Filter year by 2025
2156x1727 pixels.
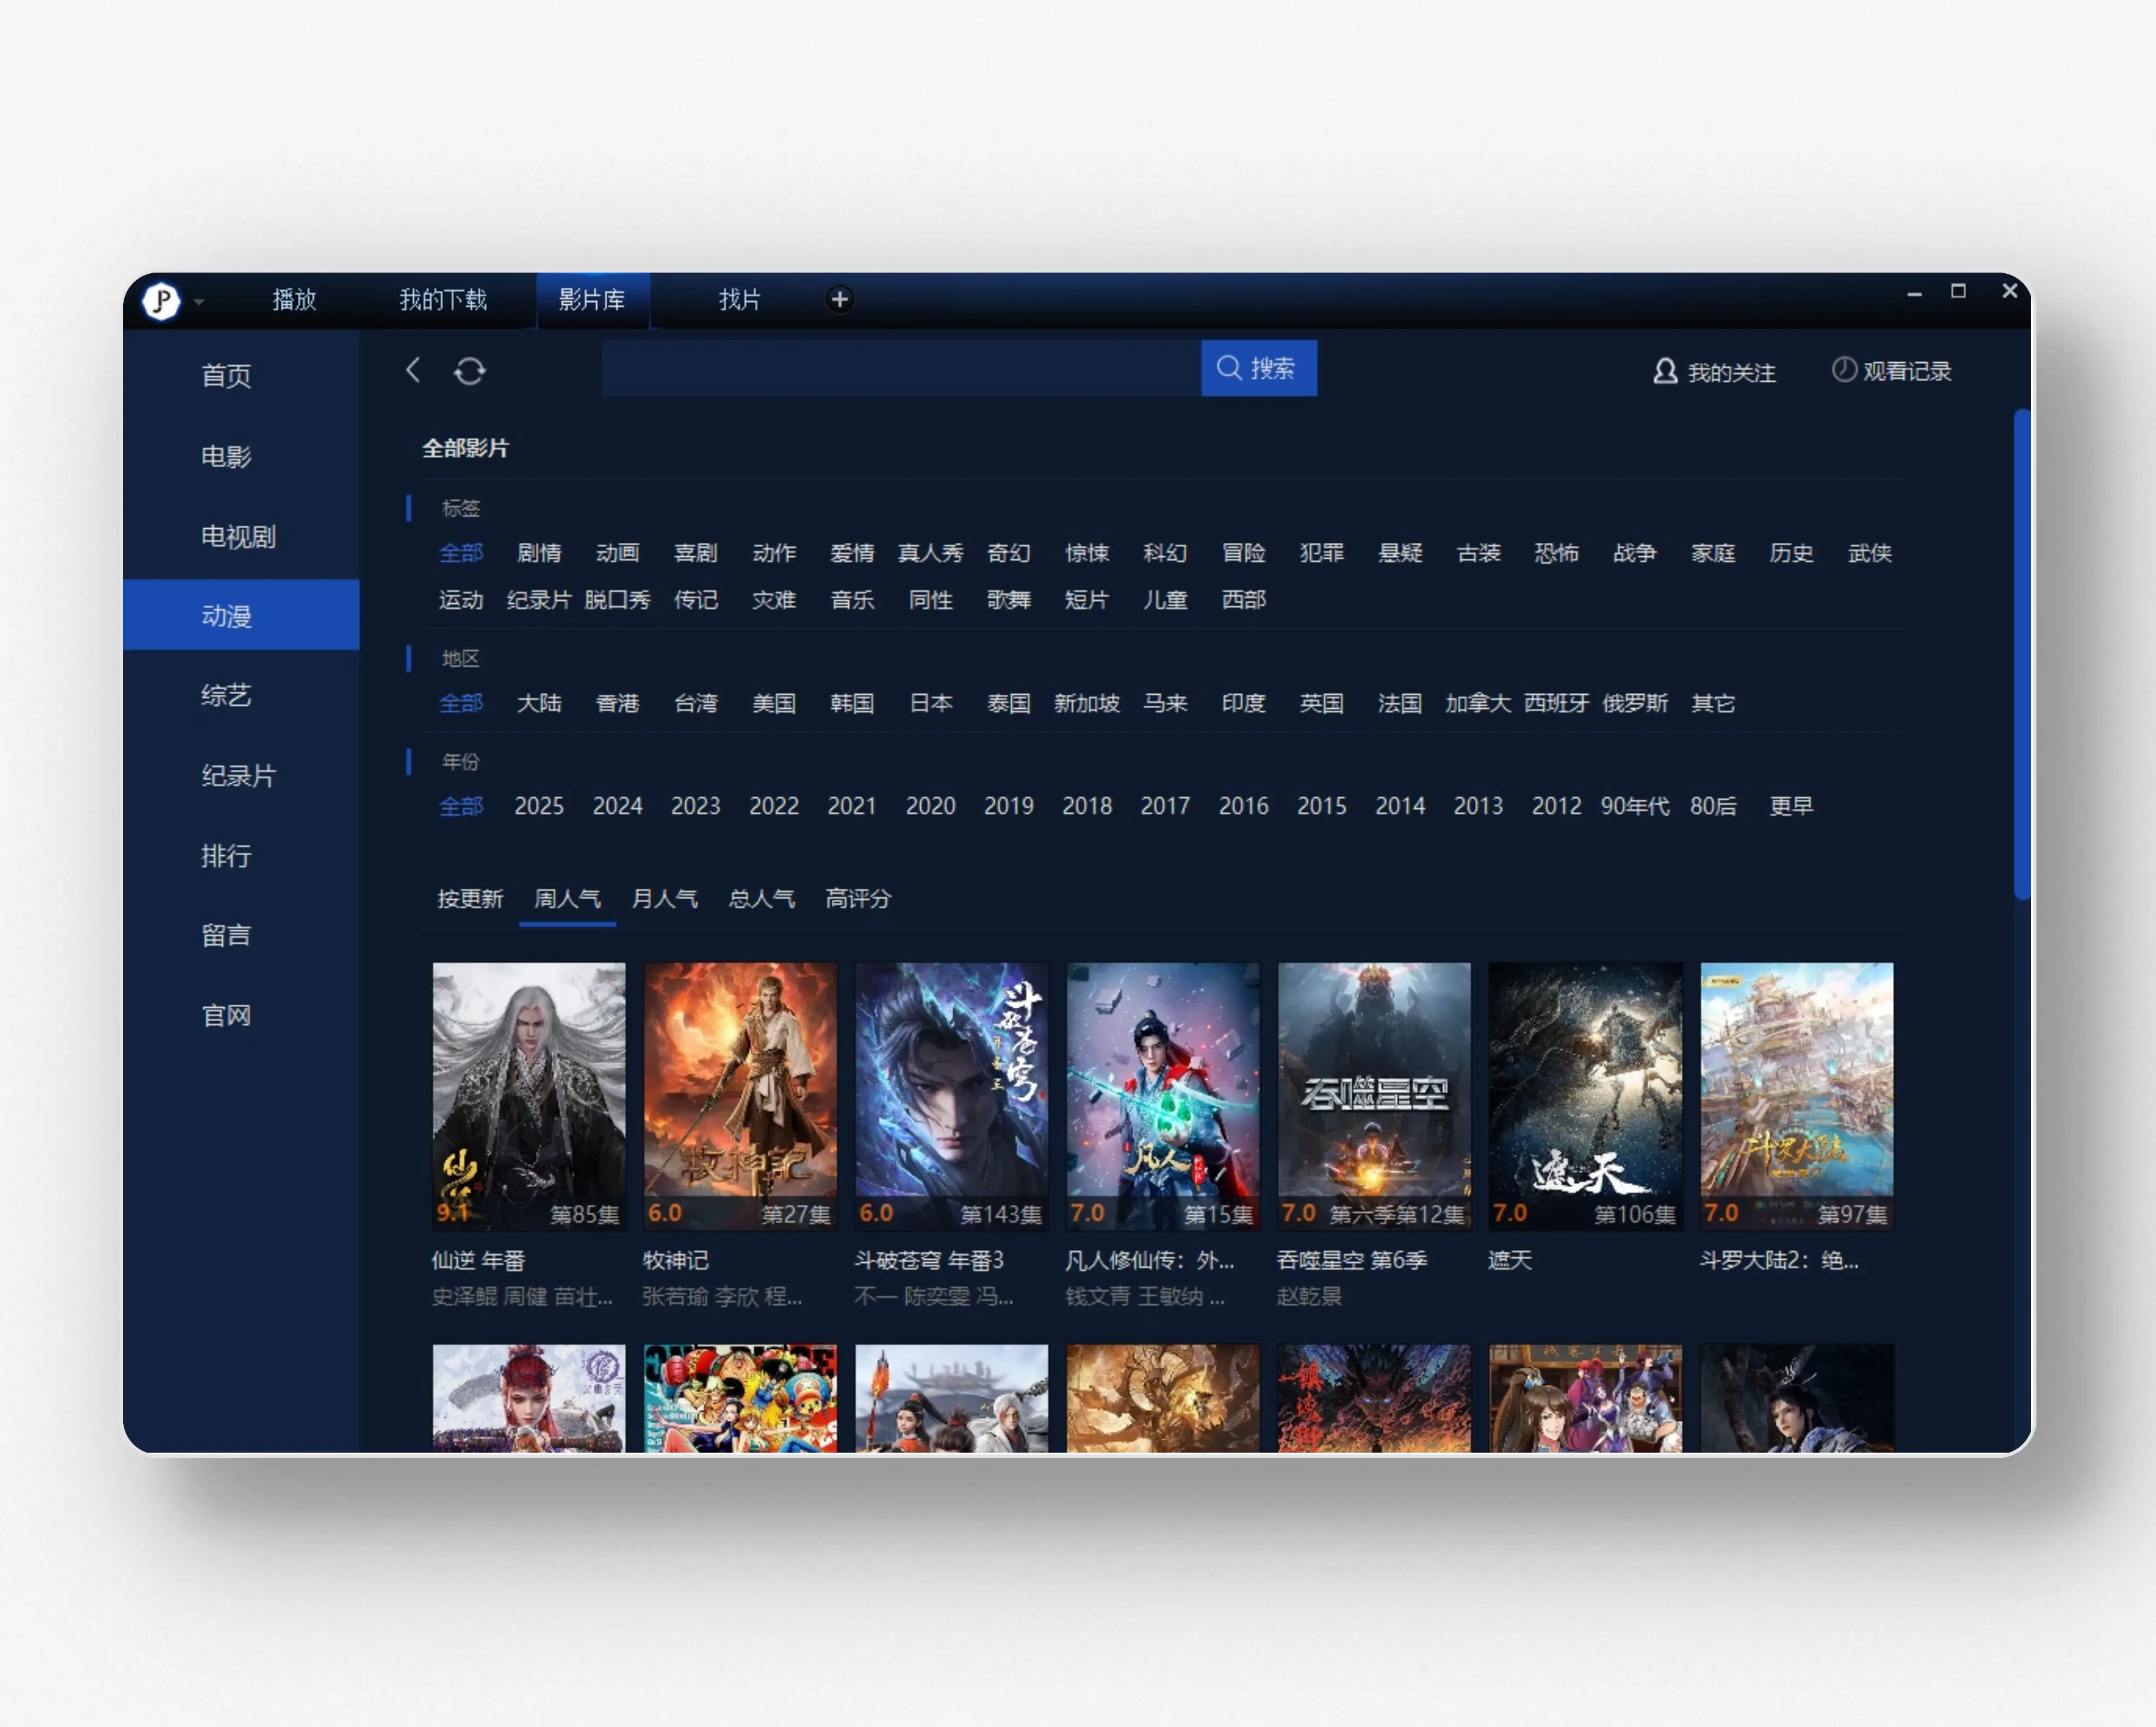(539, 806)
